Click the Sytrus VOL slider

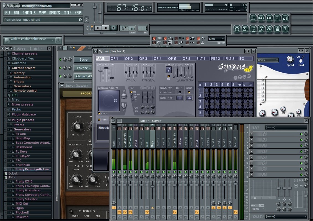pos(100,71)
